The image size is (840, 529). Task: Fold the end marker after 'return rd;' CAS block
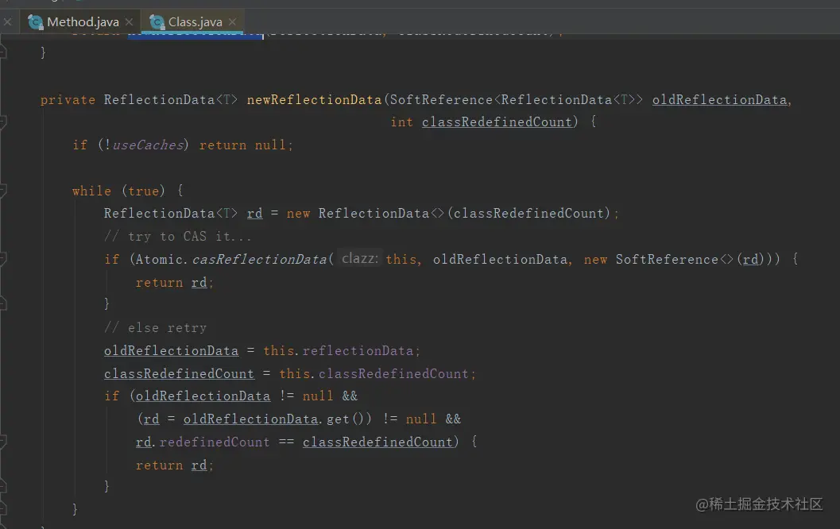click(2, 304)
